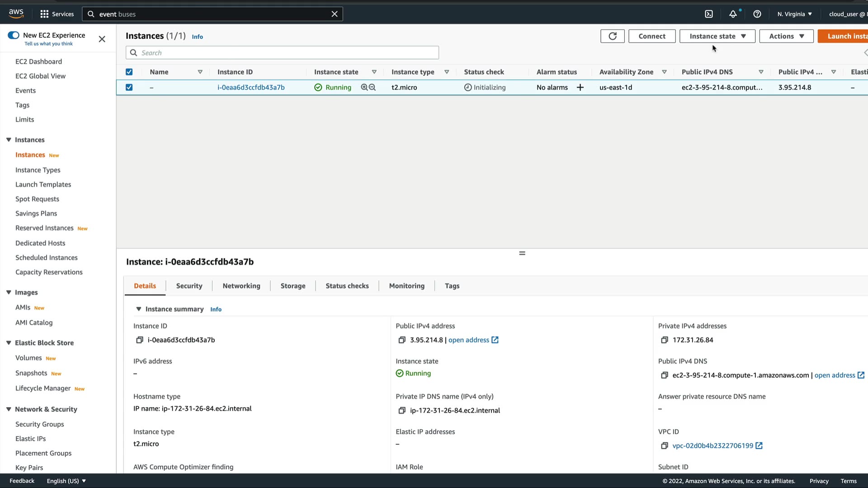This screenshot has height=488, width=868.
Task: Copy the public IPv4 address 3.95.214.8
Action: (402, 340)
